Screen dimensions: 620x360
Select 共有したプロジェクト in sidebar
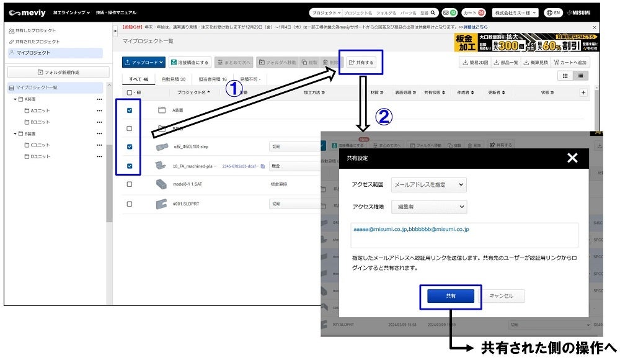click(x=32, y=30)
